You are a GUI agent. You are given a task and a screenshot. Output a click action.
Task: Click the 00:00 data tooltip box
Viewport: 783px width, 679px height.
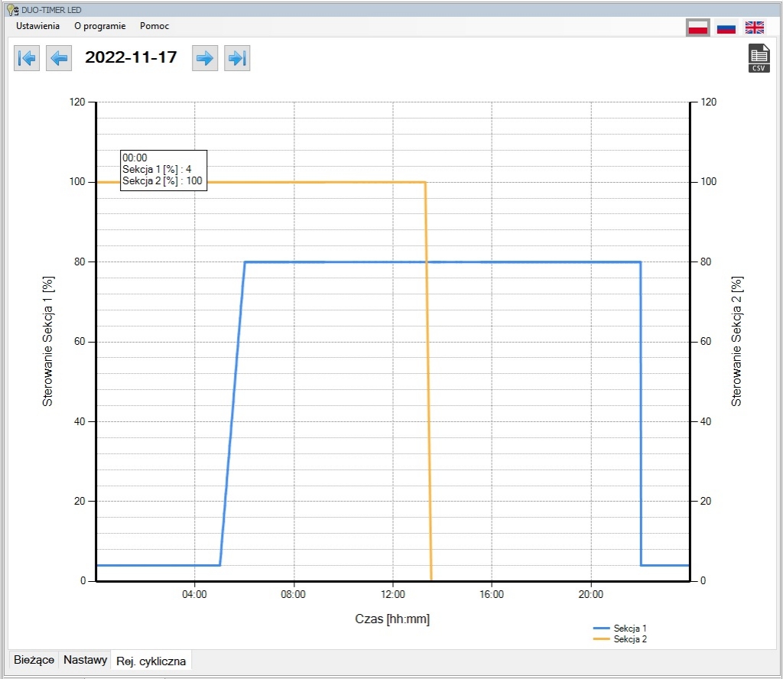pyautogui.click(x=163, y=169)
